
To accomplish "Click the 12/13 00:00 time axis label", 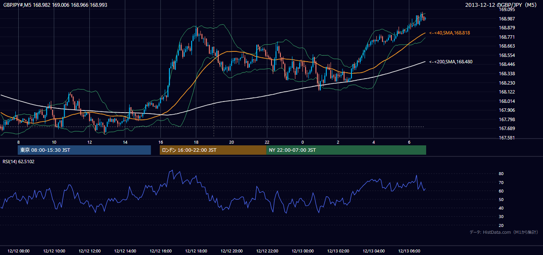I will pos(303,251).
